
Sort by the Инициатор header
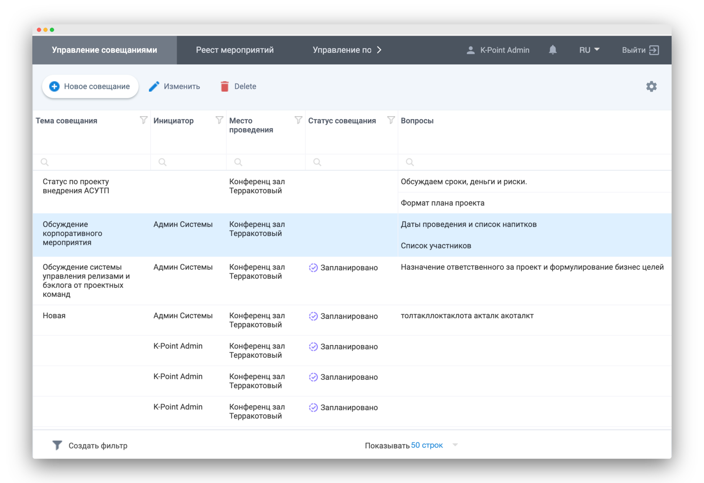click(x=173, y=121)
